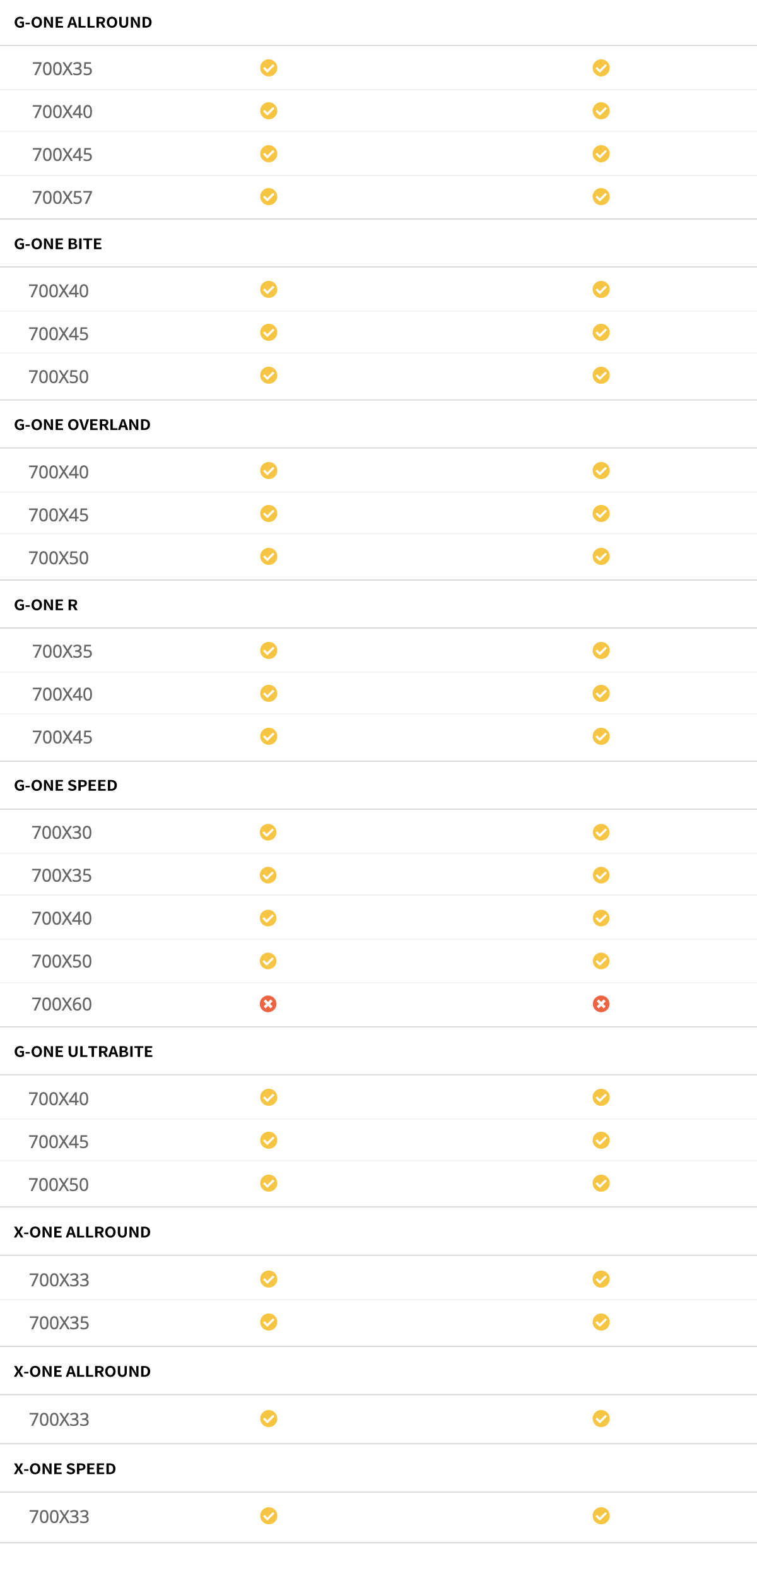Viewport: 757px width, 1583px height.
Task: Select the G-ONE ULTRABITE section header
Action: coord(83,1052)
